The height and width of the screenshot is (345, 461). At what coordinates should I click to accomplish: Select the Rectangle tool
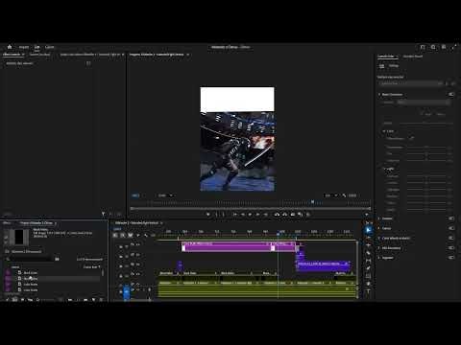[368, 276]
